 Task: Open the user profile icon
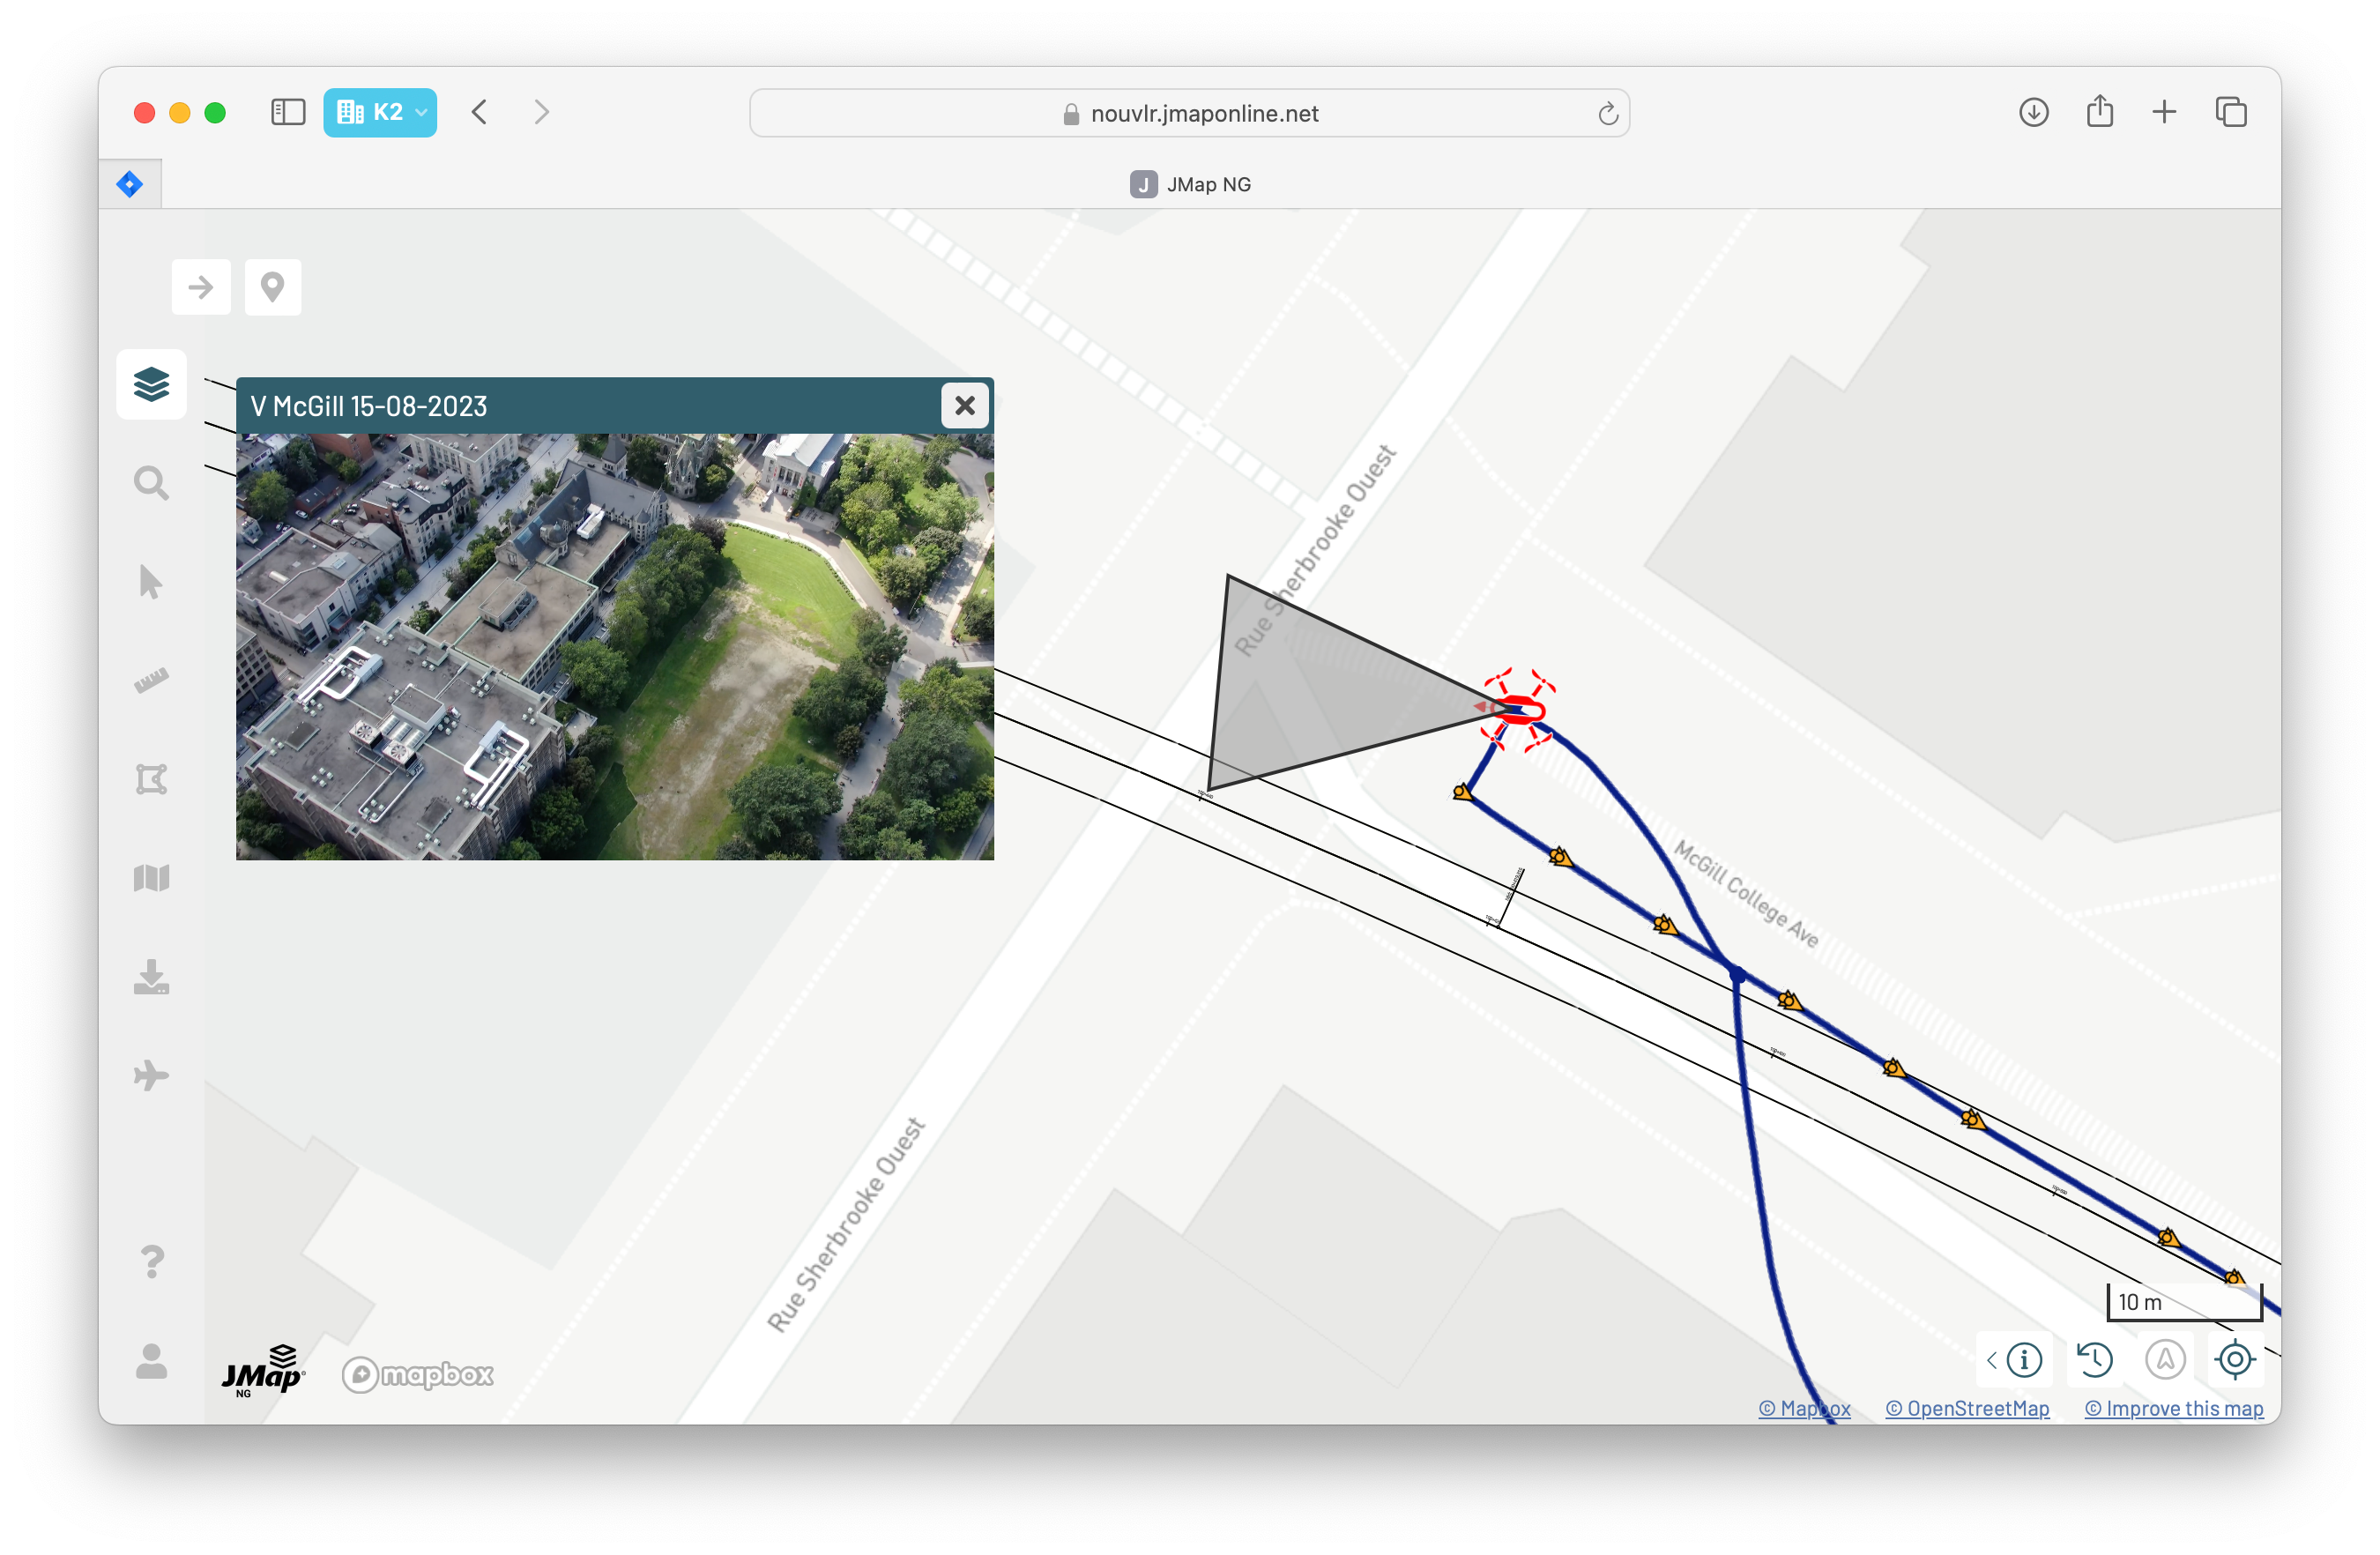(151, 1361)
